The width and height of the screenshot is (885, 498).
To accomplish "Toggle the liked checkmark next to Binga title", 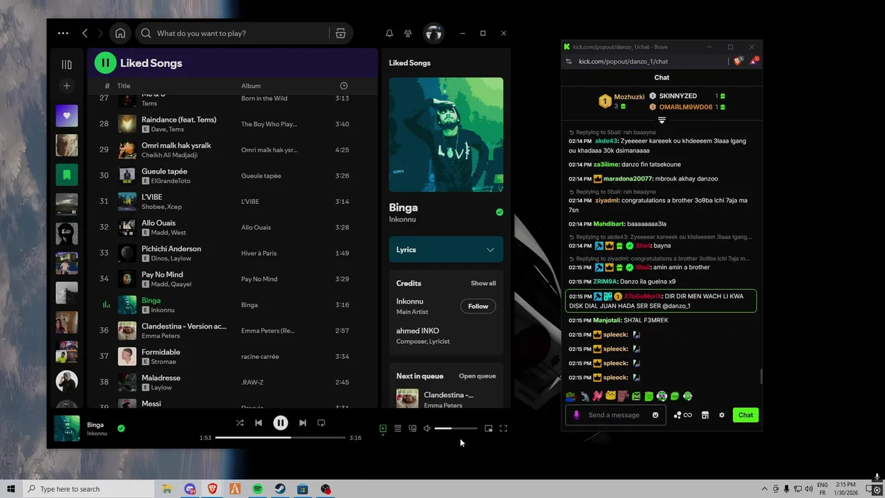I will pyautogui.click(x=499, y=212).
